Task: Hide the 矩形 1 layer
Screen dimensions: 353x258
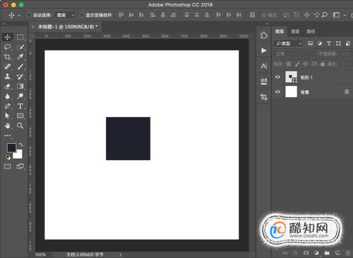Action: pyautogui.click(x=277, y=77)
